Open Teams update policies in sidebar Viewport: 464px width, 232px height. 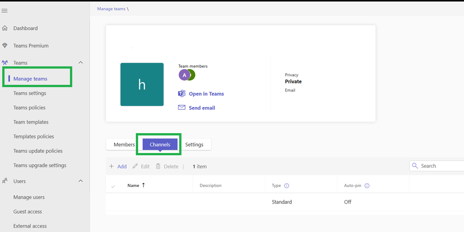point(38,151)
